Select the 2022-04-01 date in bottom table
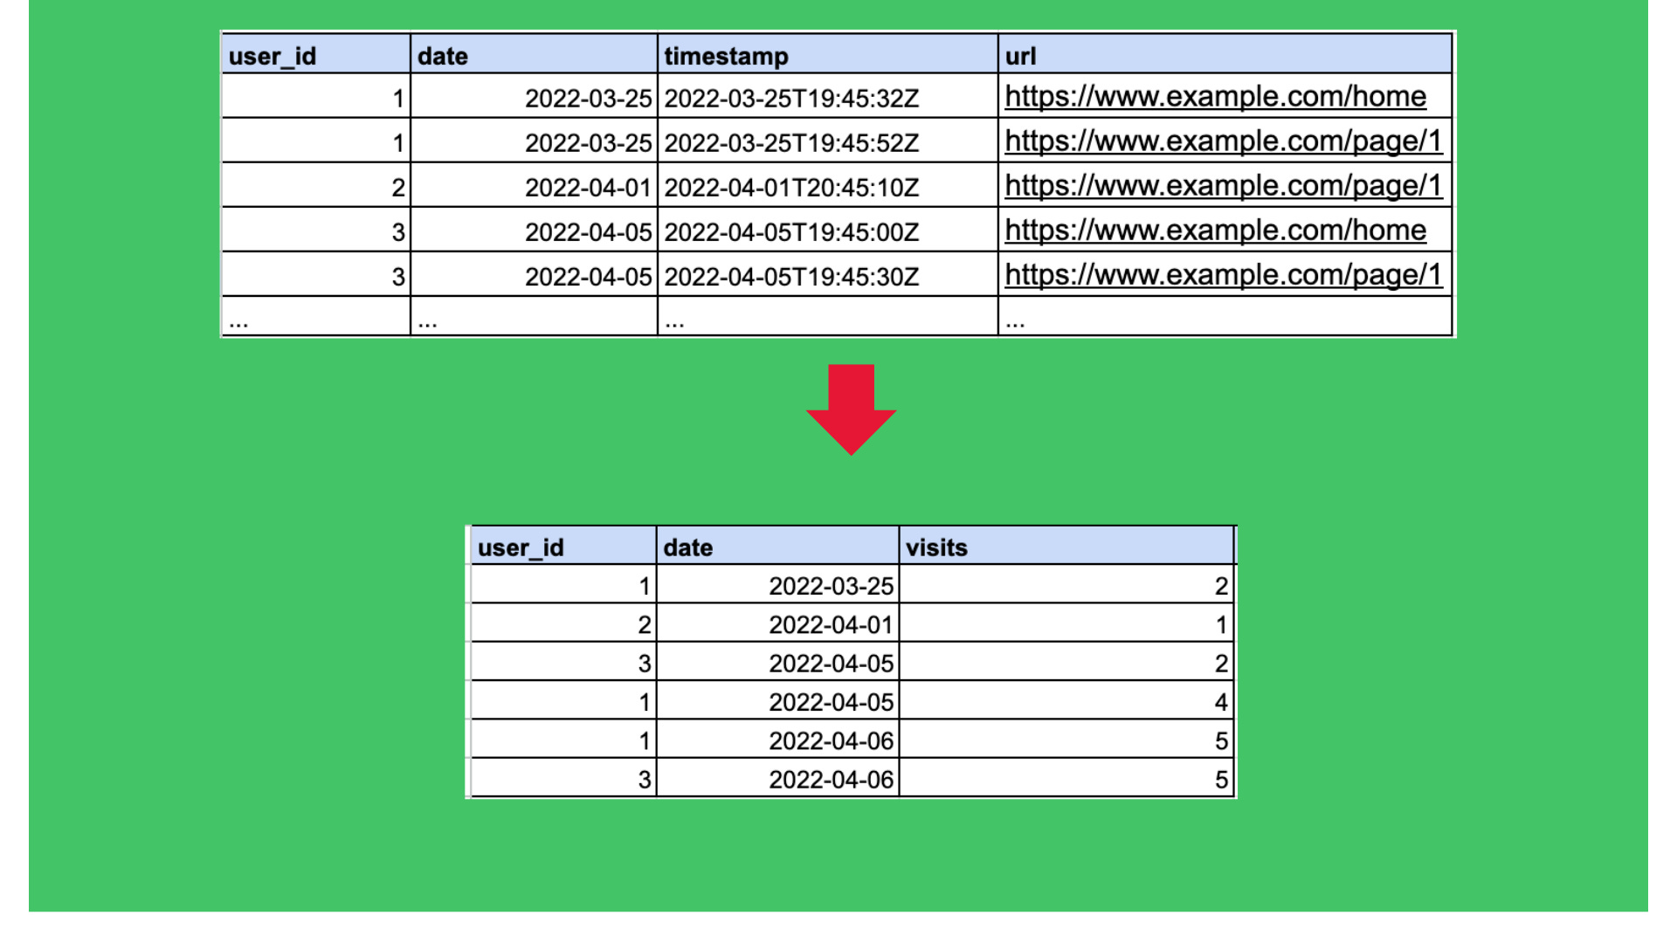The height and width of the screenshot is (943, 1677). click(x=830, y=625)
